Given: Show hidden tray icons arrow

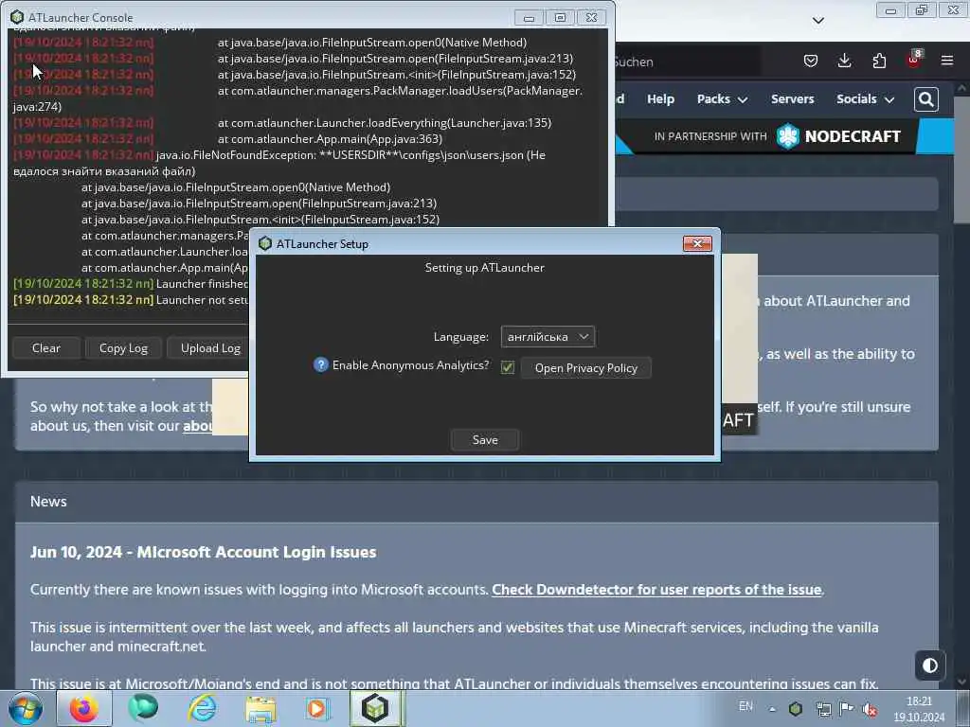Looking at the screenshot, I should click(772, 709).
